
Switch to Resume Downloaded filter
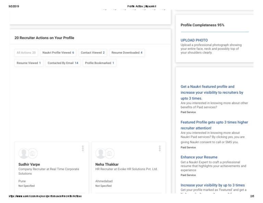(x=127, y=53)
